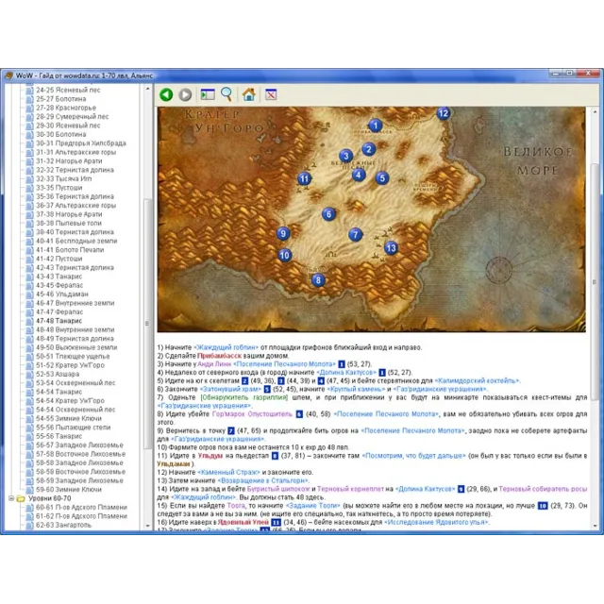Open the 27-28 Красногорье chapter
This screenshot has height=604, width=604.
pyautogui.click(x=66, y=108)
